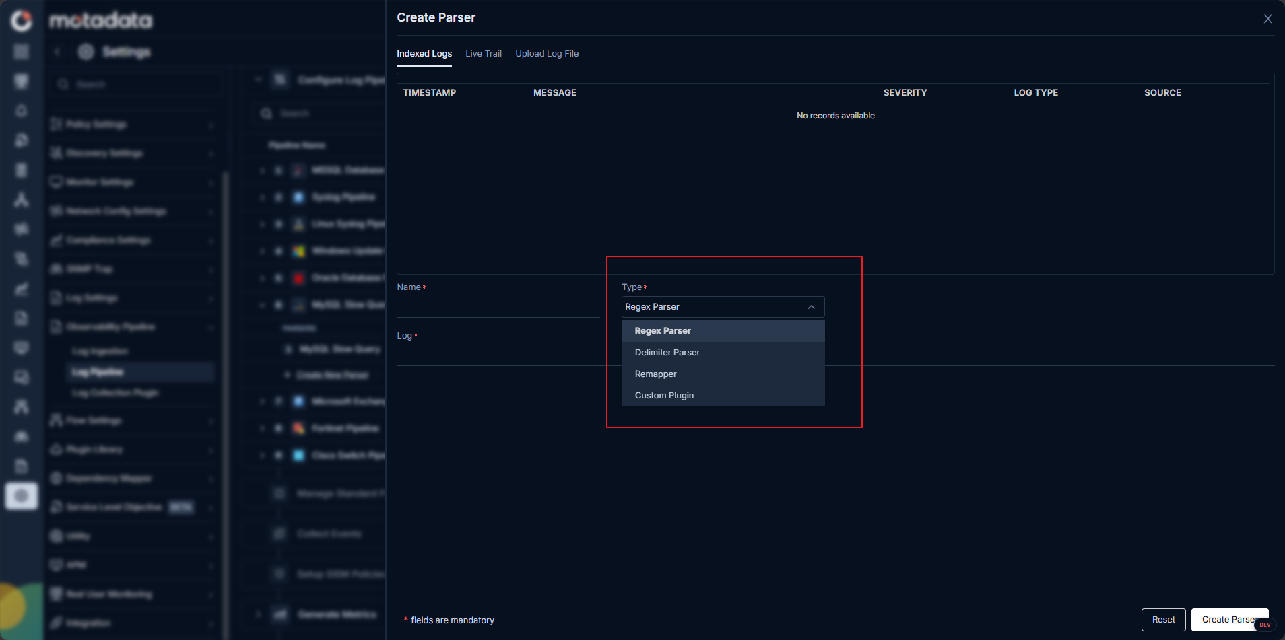Expand Policy Settings in the sidebar
The height and width of the screenshot is (640, 1285).
click(x=133, y=125)
